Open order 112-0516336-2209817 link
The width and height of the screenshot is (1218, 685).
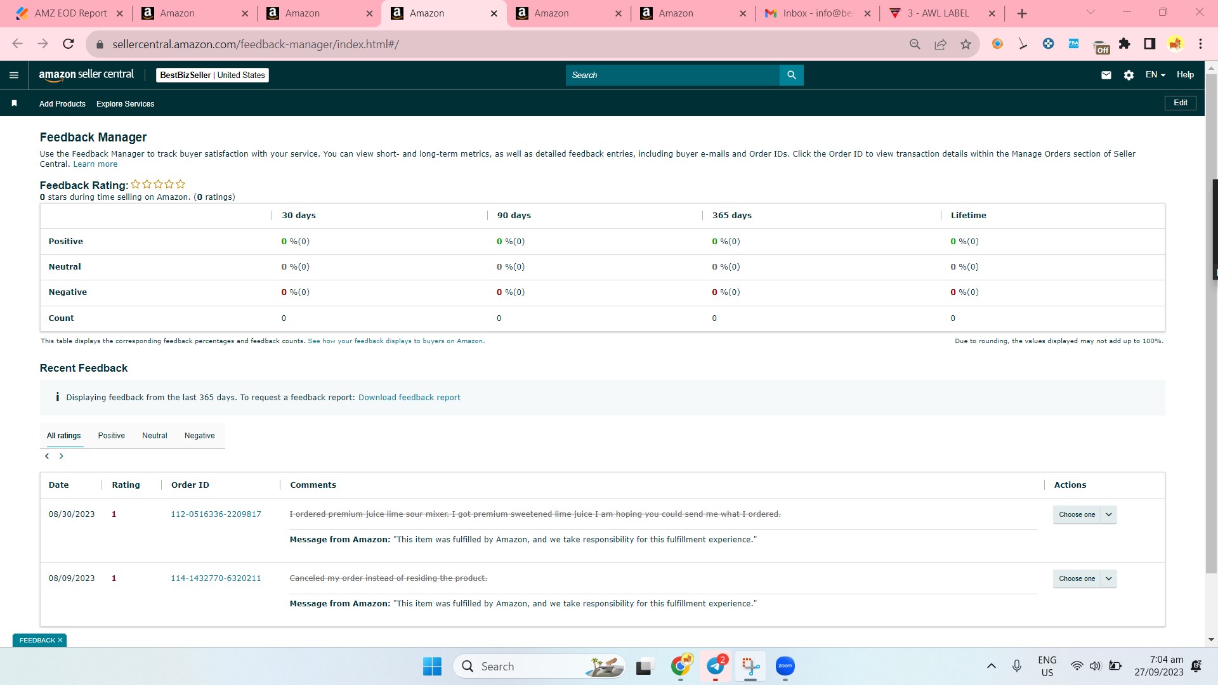click(216, 514)
